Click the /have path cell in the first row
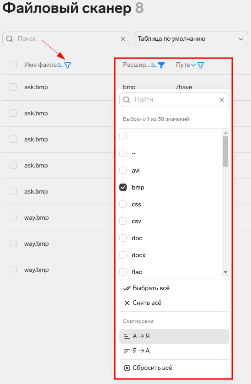This screenshot has width=251, height=384. [x=184, y=87]
